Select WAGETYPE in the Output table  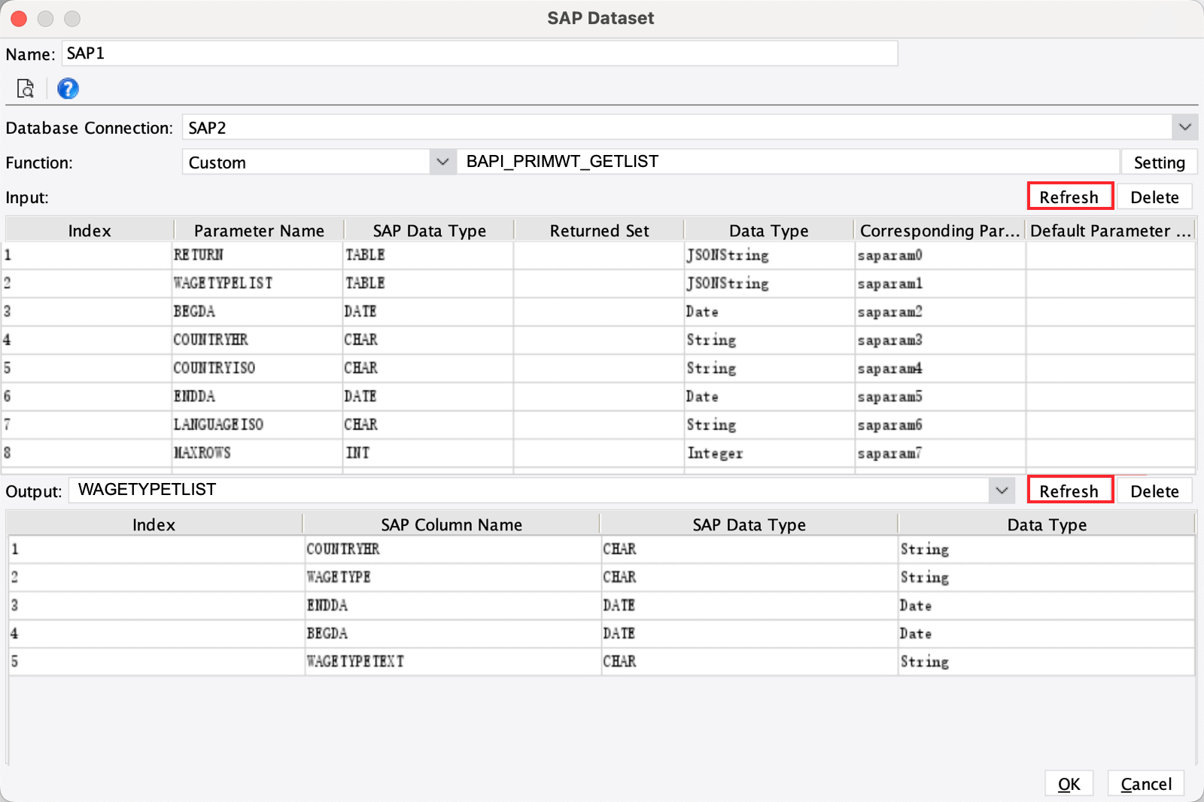[x=452, y=577]
